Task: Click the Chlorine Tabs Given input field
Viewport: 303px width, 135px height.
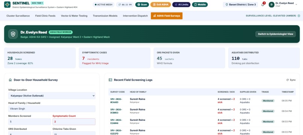Action: click(x=74, y=133)
